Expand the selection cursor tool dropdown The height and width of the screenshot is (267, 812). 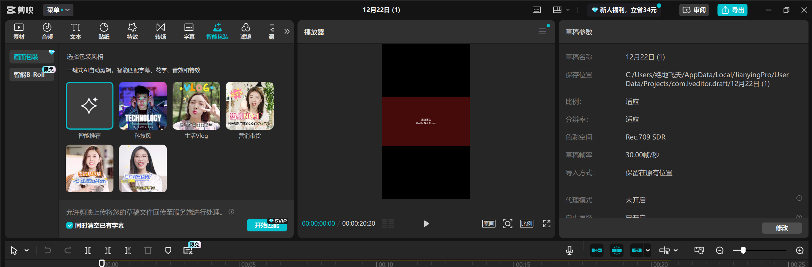tap(27, 250)
